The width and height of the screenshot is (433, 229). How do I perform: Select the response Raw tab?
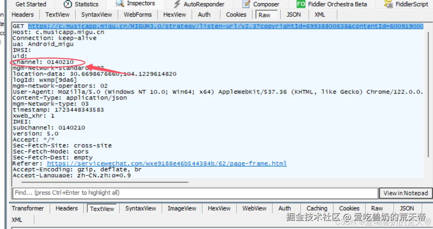(377, 208)
